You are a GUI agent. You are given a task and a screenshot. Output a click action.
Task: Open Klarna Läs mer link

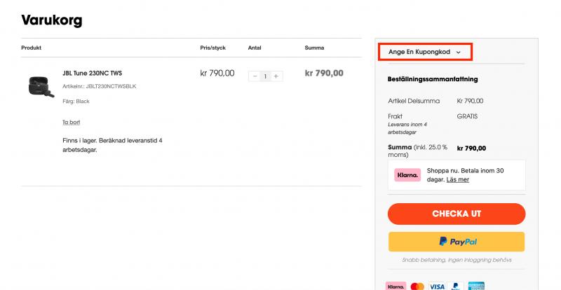458,179
